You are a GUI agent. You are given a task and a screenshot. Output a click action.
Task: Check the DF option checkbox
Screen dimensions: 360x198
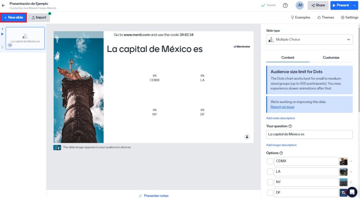pyautogui.click(x=270, y=193)
